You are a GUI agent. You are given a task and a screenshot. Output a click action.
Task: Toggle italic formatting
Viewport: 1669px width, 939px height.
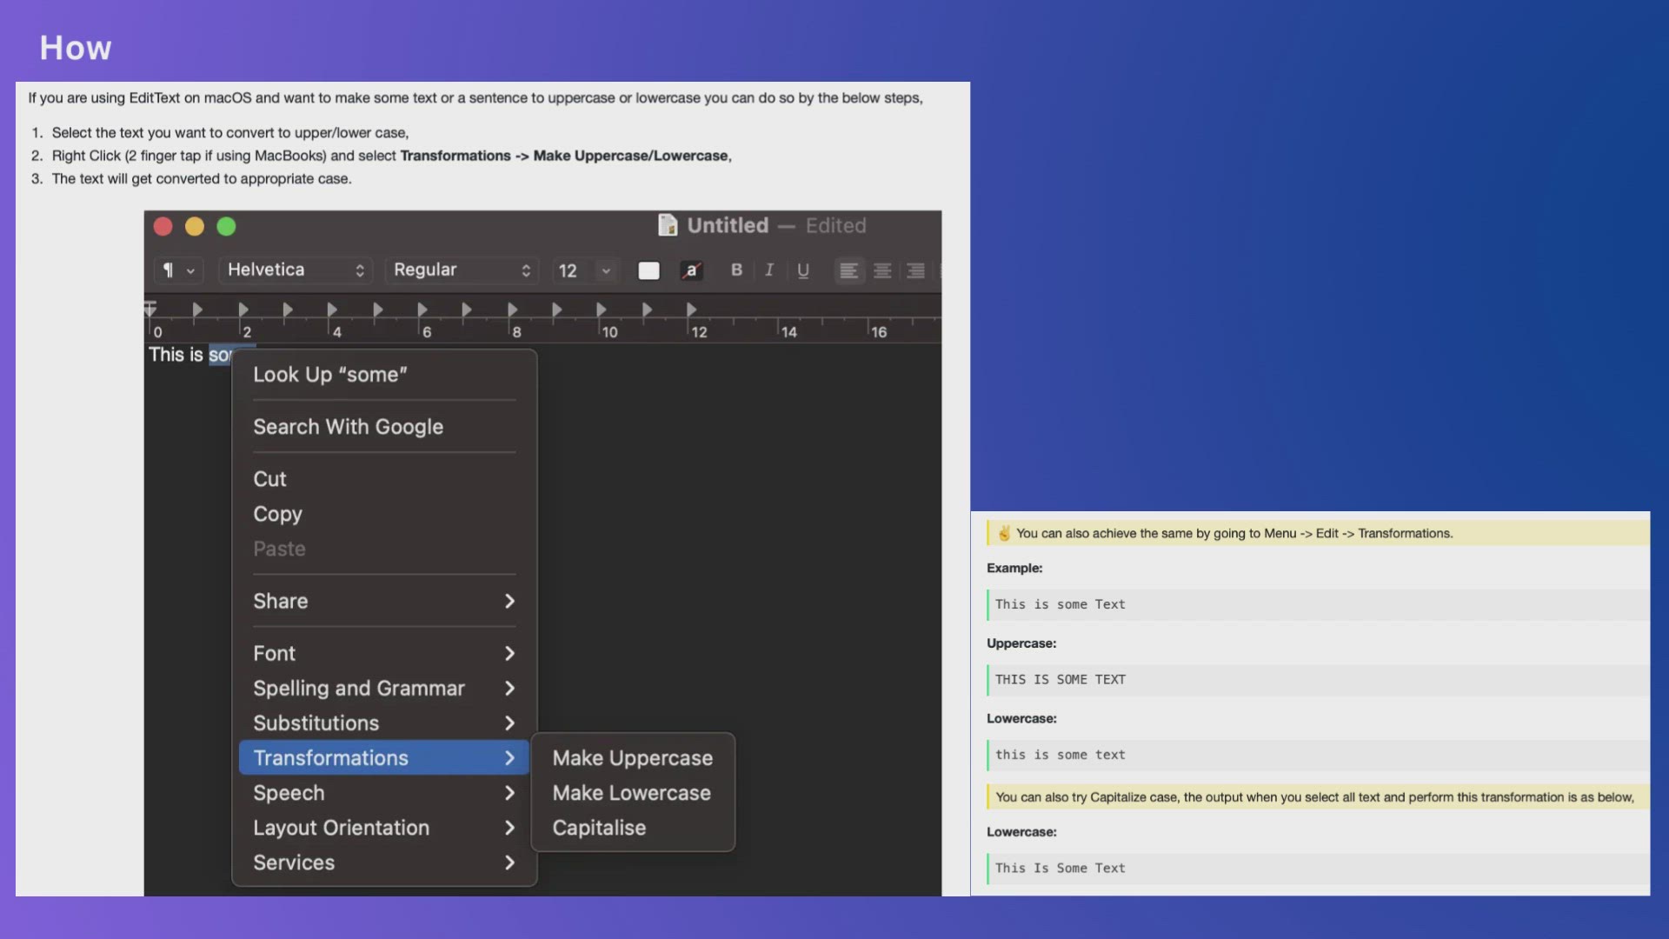click(769, 270)
